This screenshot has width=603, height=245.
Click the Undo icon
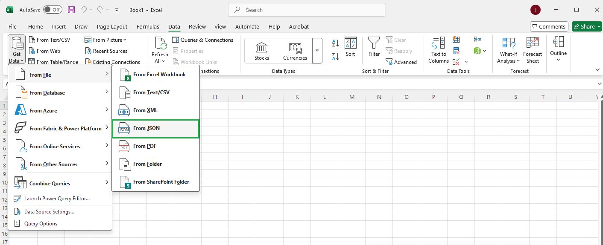click(x=84, y=10)
